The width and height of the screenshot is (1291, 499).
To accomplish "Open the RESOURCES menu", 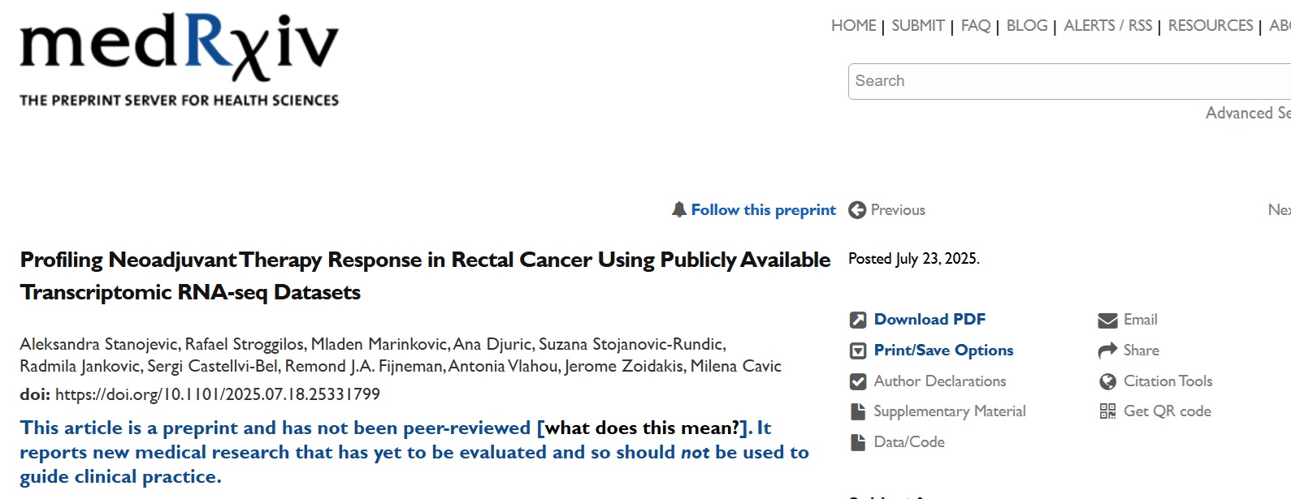I will [1210, 26].
